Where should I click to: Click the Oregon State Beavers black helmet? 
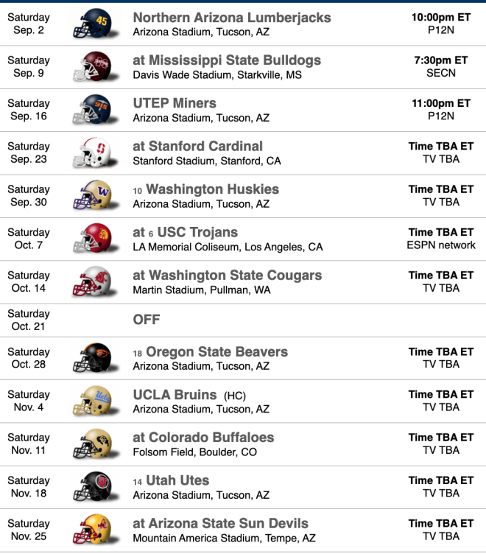click(x=95, y=358)
